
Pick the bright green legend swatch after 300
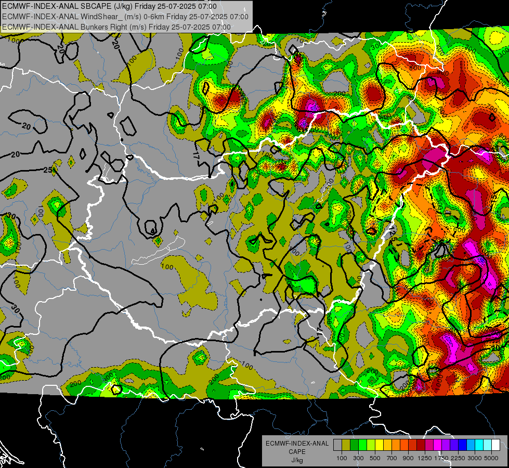[x=362, y=445]
